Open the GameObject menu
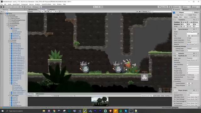The image size is (201, 113). click(16, 4)
